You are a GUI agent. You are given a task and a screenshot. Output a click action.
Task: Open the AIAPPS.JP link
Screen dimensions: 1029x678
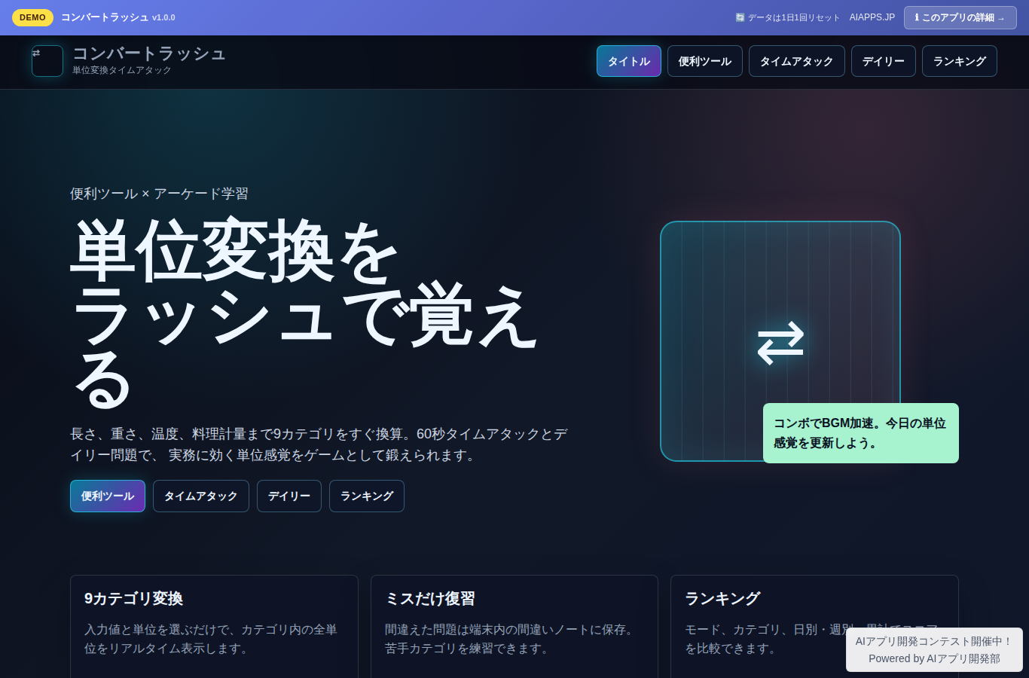tap(872, 17)
